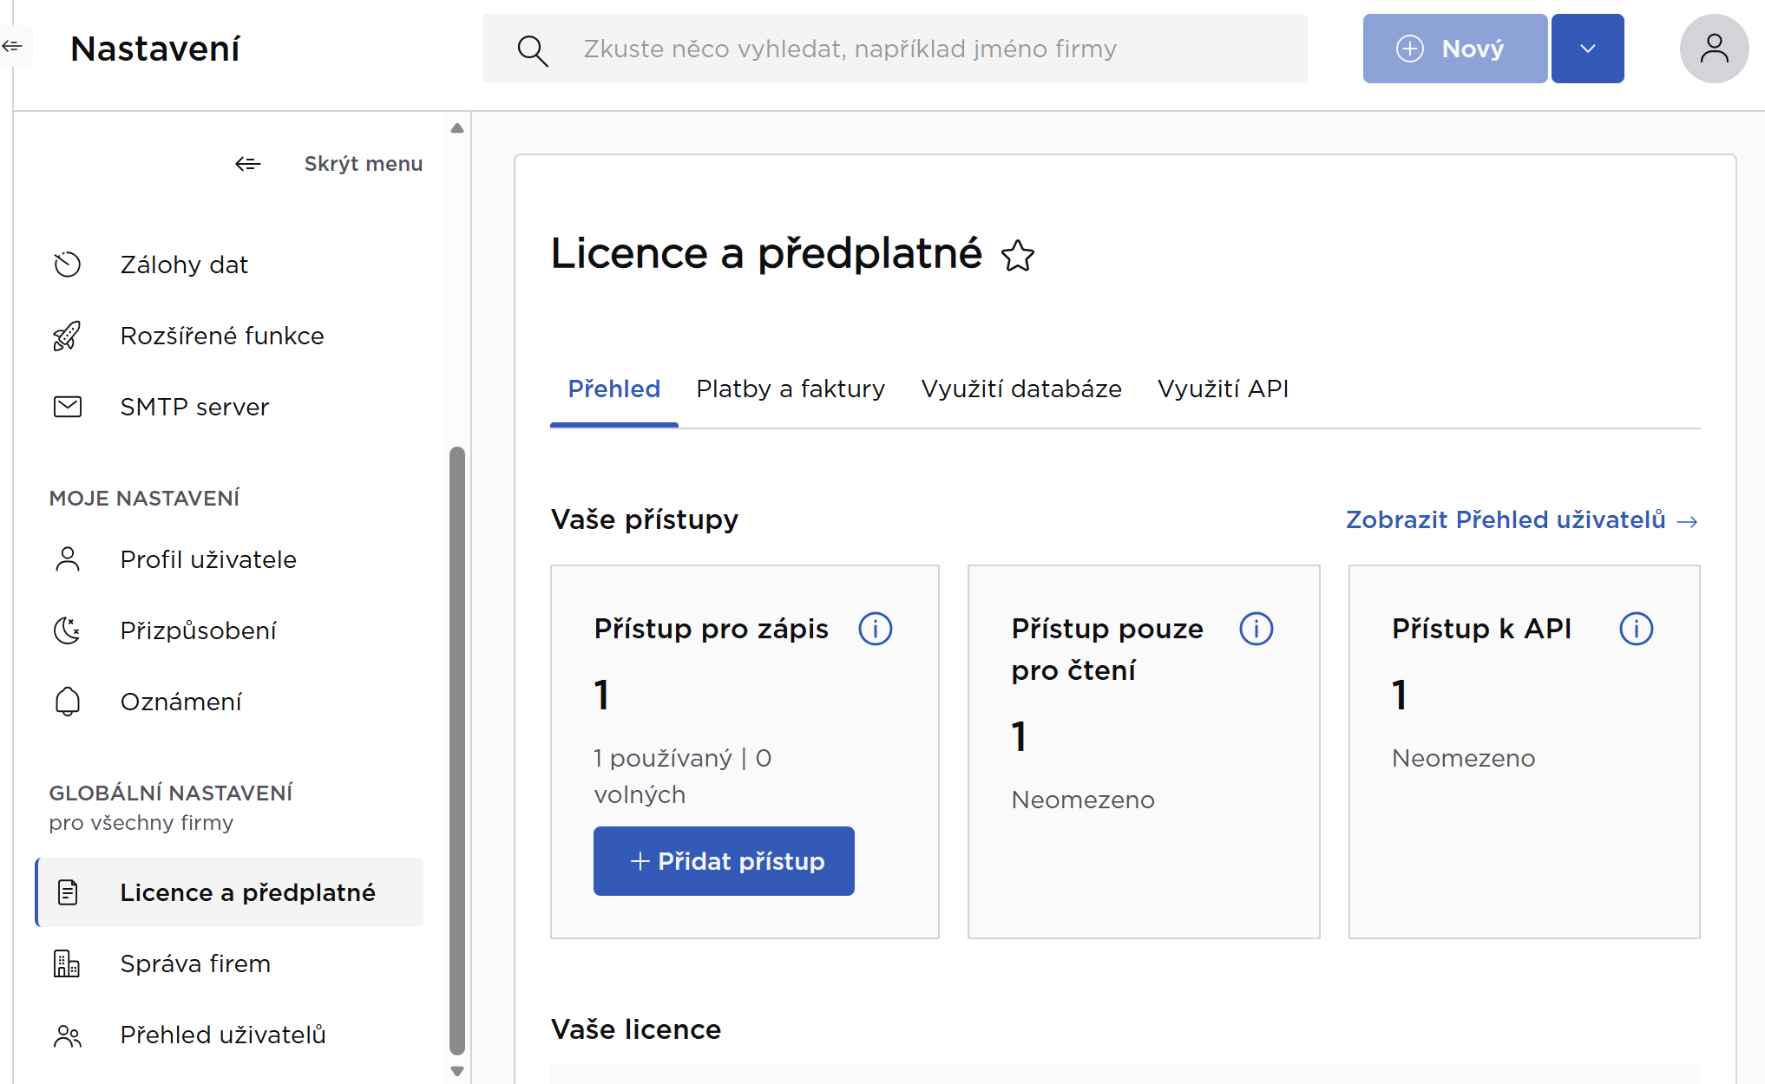Open the user account avatar icon
This screenshot has height=1084, width=1765.
tap(1714, 49)
